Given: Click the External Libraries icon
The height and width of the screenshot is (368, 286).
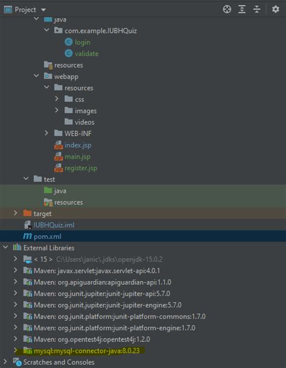Looking at the screenshot, I should pyautogui.click(x=17, y=247).
